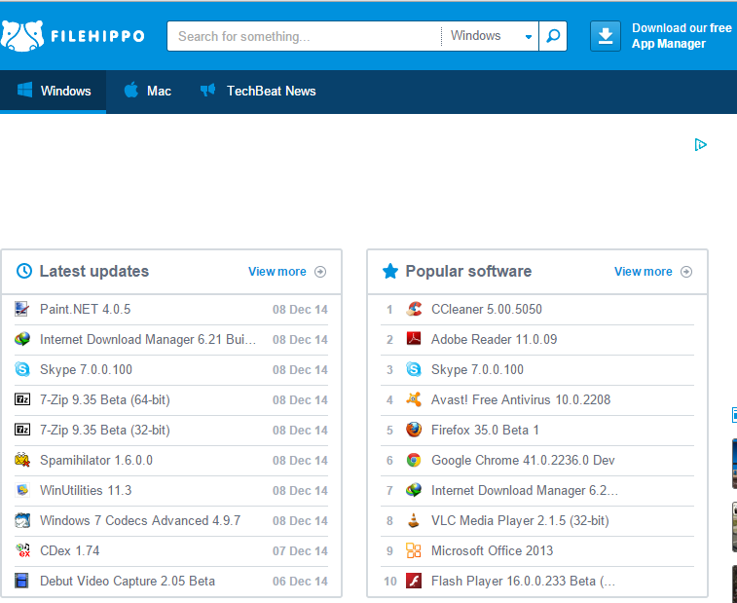Click the Flash Player icon
This screenshot has width=737, height=603.
pyautogui.click(x=414, y=581)
